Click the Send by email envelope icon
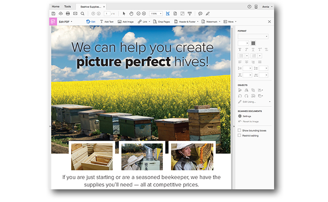Screen dimensions: 328x202 (x=75, y=14)
